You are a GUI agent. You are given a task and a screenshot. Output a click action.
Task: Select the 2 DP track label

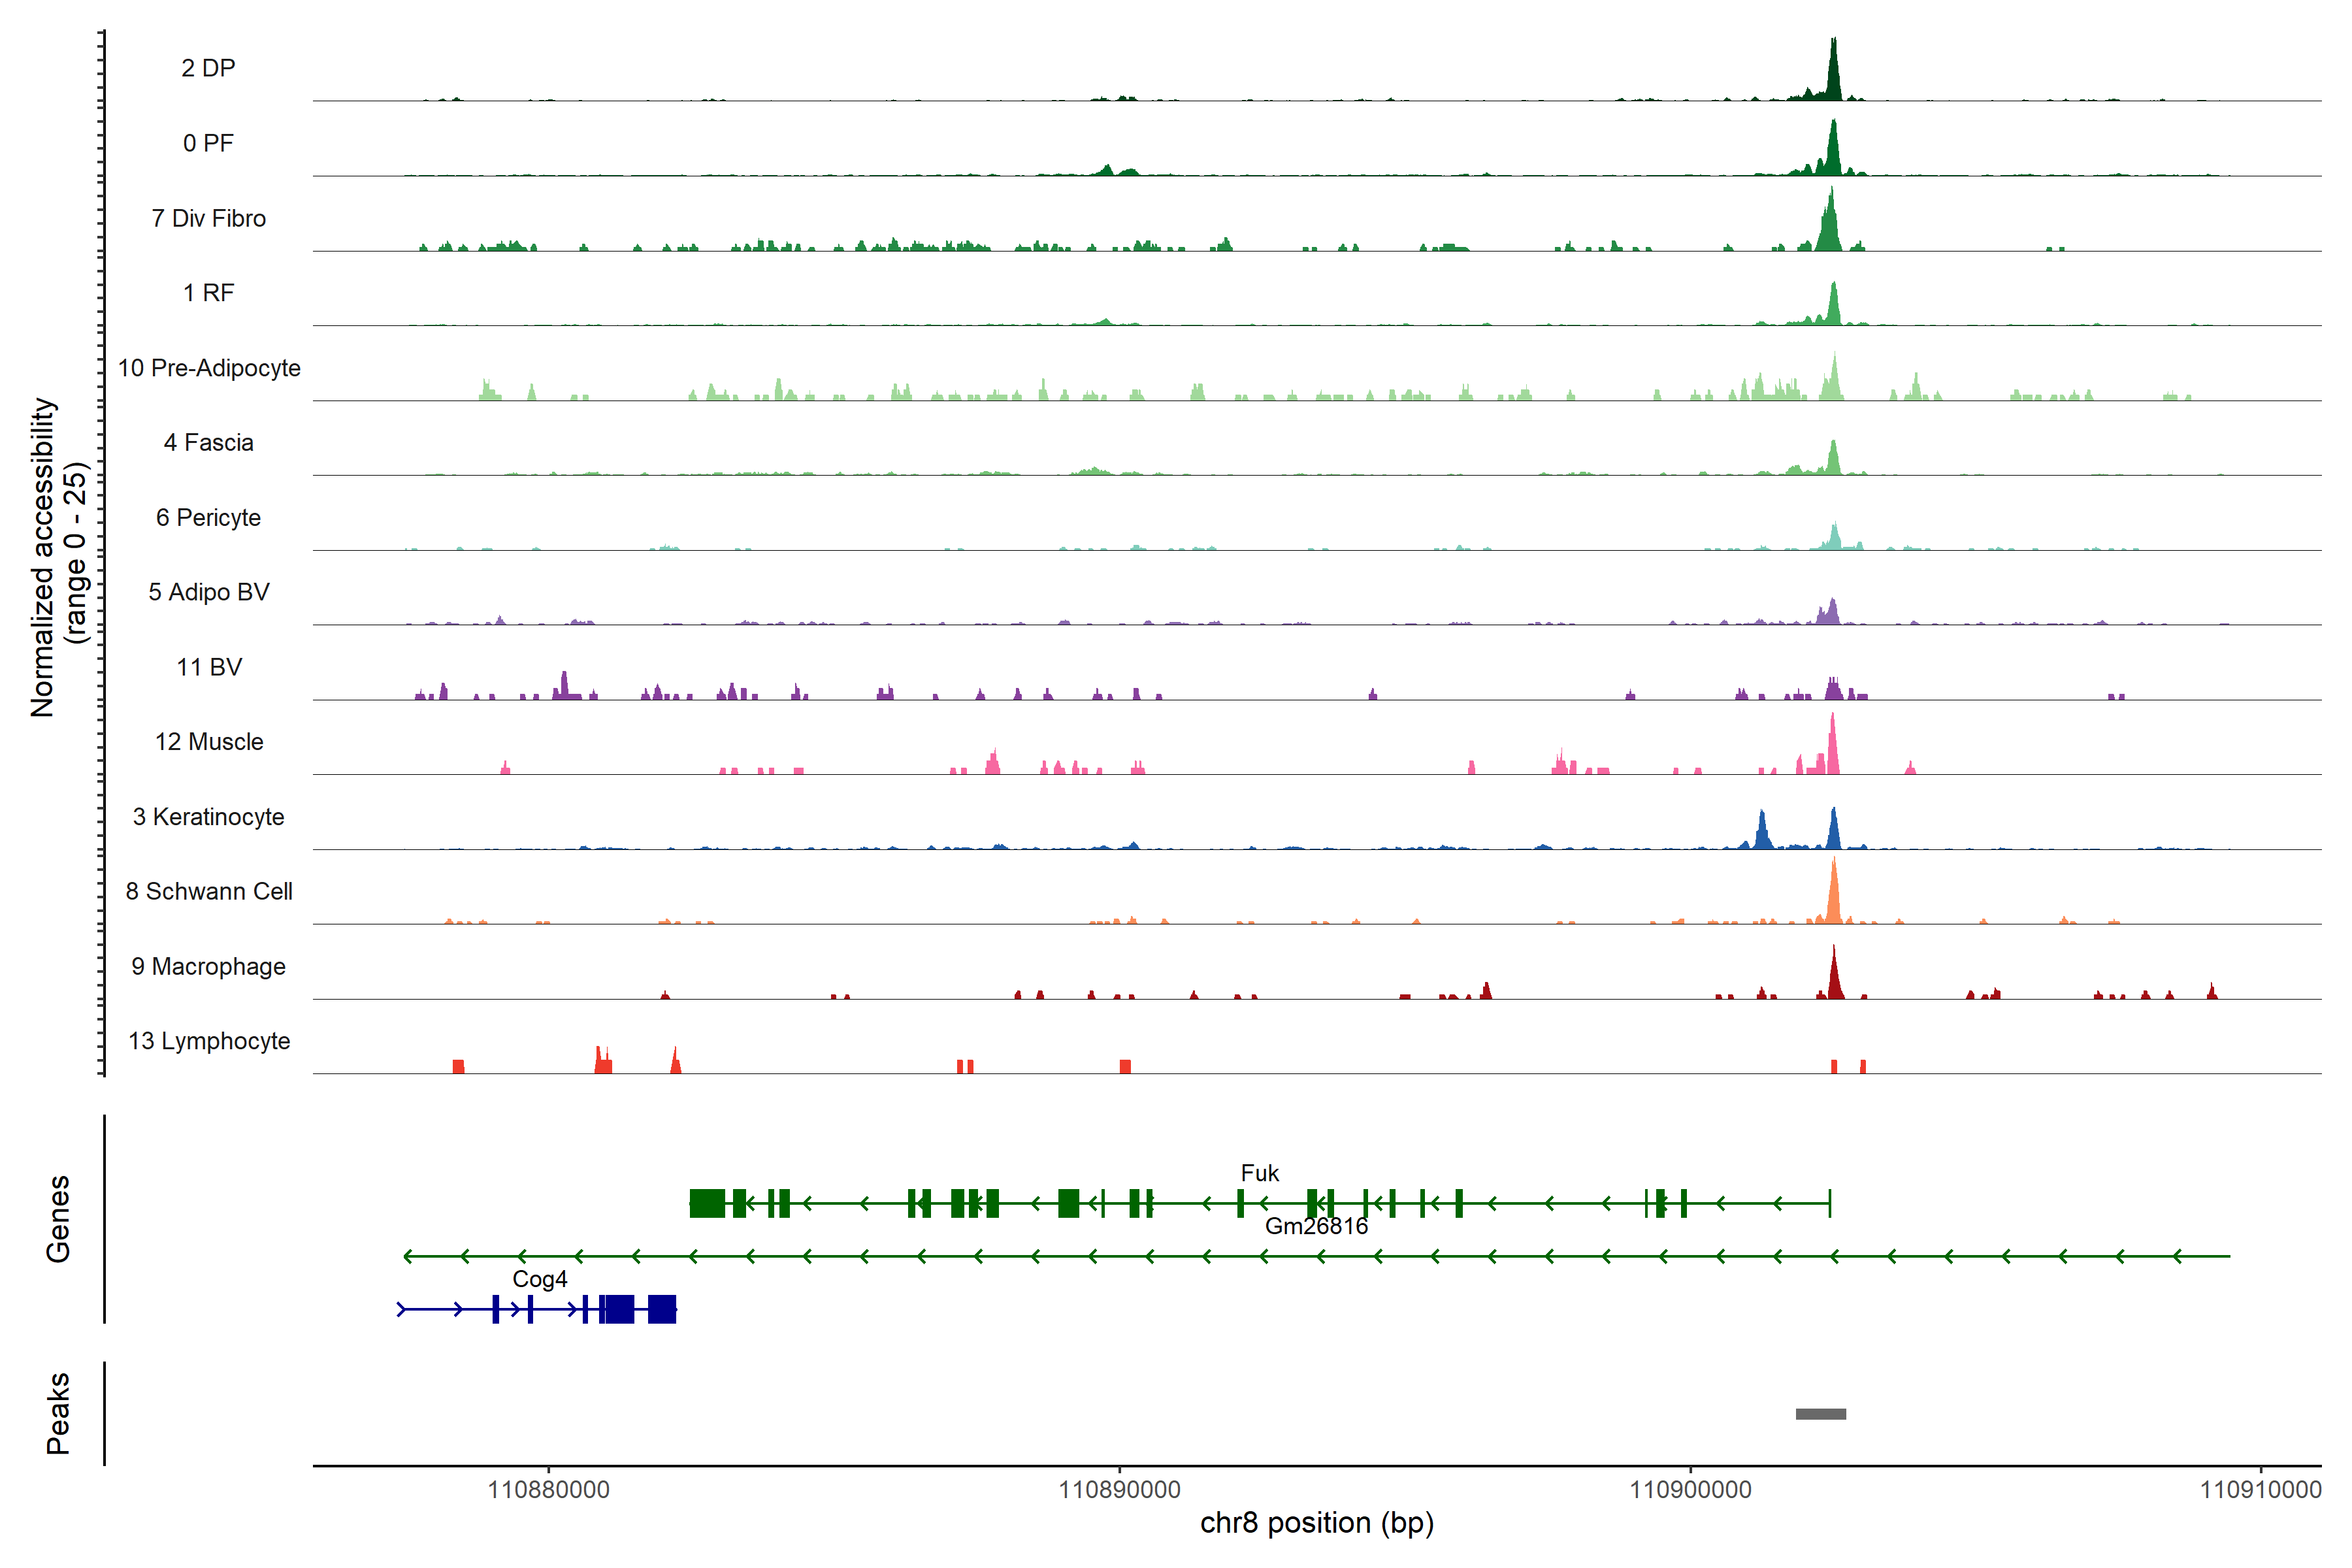click(x=208, y=68)
